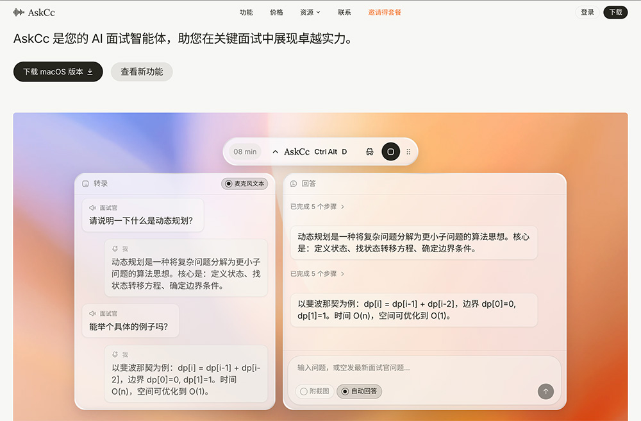Click the 能举个具体的例子吗 message

pyautogui.click(x=131, y=321)
